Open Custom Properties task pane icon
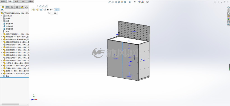The height and width of the screenshot is (106, 230). pyautogui.click(x=228, y=22)
